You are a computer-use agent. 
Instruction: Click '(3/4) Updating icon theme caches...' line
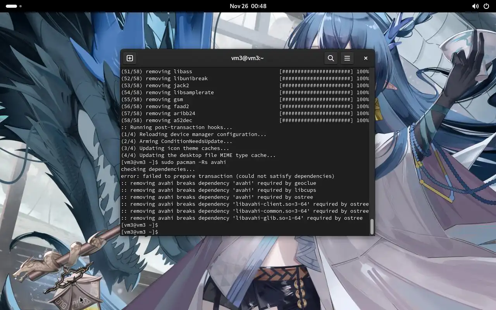(175, 148)
